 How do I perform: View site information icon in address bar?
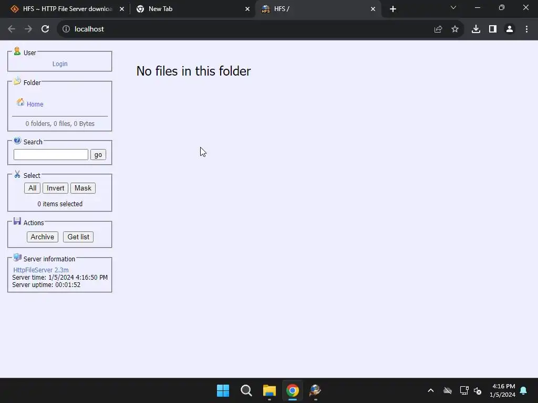(x=66, y=29)
